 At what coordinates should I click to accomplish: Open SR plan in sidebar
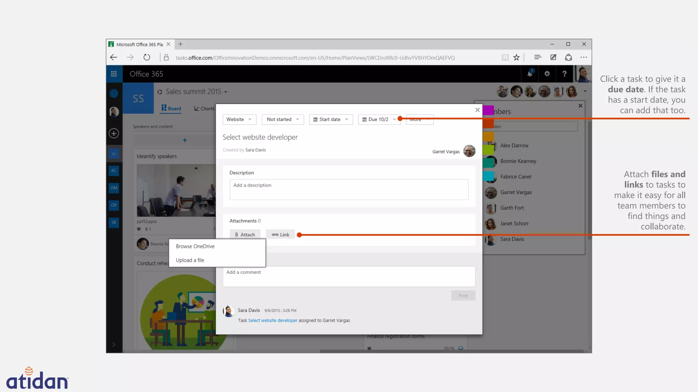click(x=114, y=223)
